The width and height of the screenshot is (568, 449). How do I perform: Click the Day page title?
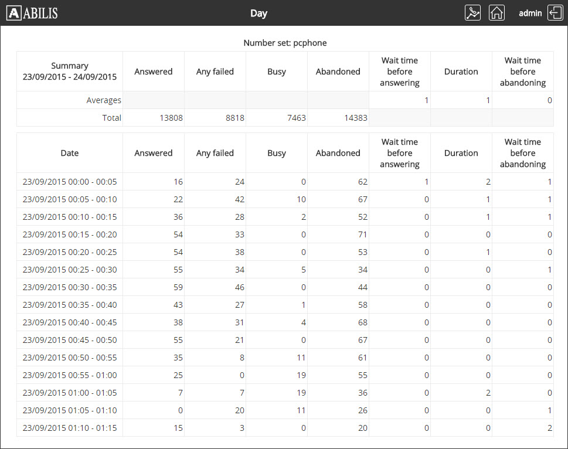click(x=259, y=13)
